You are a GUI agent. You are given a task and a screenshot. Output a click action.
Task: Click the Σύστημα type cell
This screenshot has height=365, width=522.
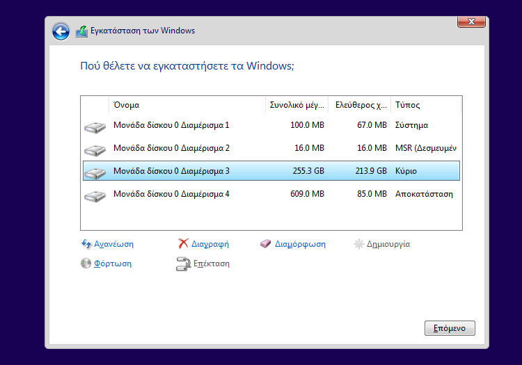point(411,125)
